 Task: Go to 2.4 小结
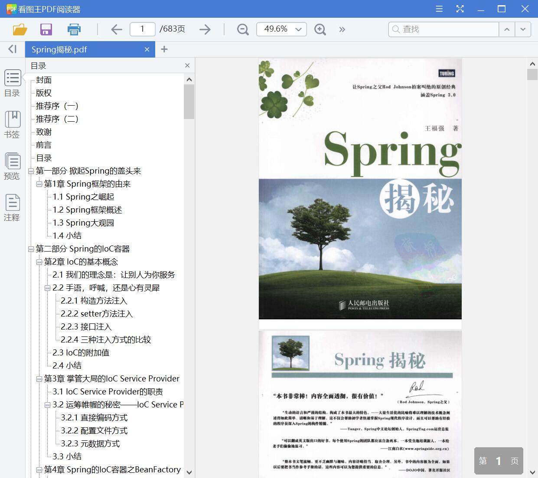click(x=67, y=365)
